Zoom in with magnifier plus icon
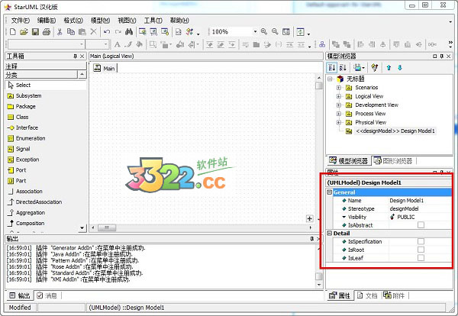This screenshot has width=458, height=316. click(x=264, y=31)
